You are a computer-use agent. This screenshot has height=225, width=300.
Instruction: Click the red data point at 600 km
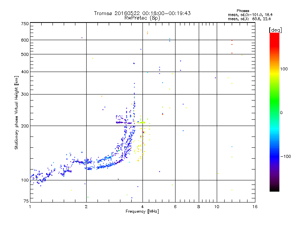pyautogui.click(x=232, y=40)
